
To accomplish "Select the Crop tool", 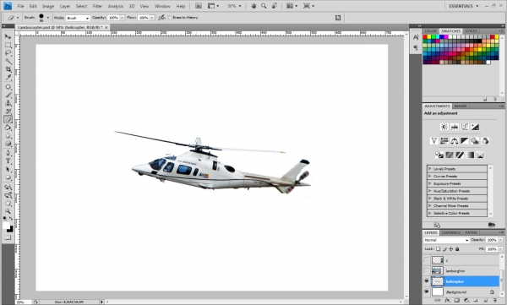I will click(8, 69).
